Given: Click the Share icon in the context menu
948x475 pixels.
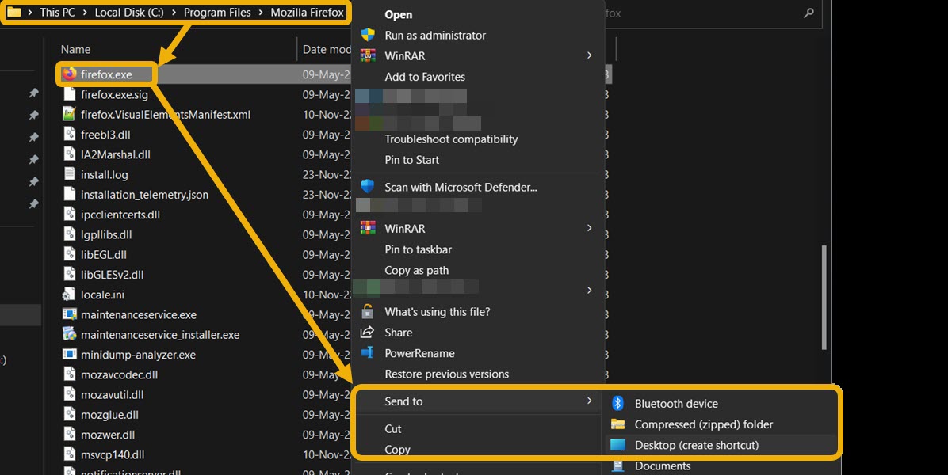Looking at the screenshot, I should [x=367, y=332].
